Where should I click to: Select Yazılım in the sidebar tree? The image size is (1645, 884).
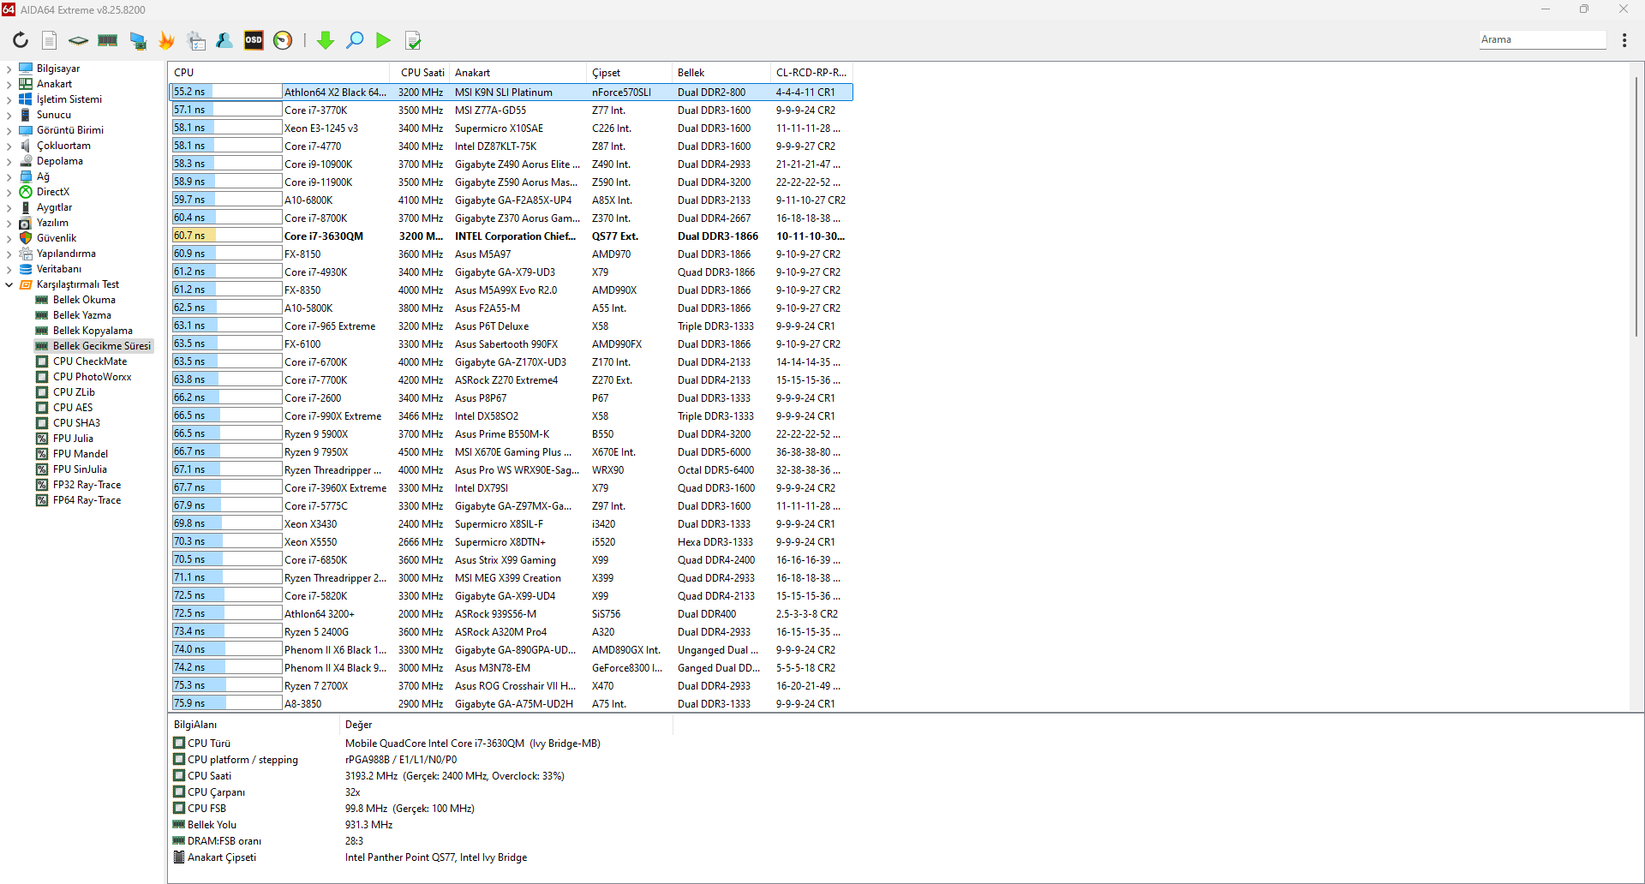click(x=52, y=223)
